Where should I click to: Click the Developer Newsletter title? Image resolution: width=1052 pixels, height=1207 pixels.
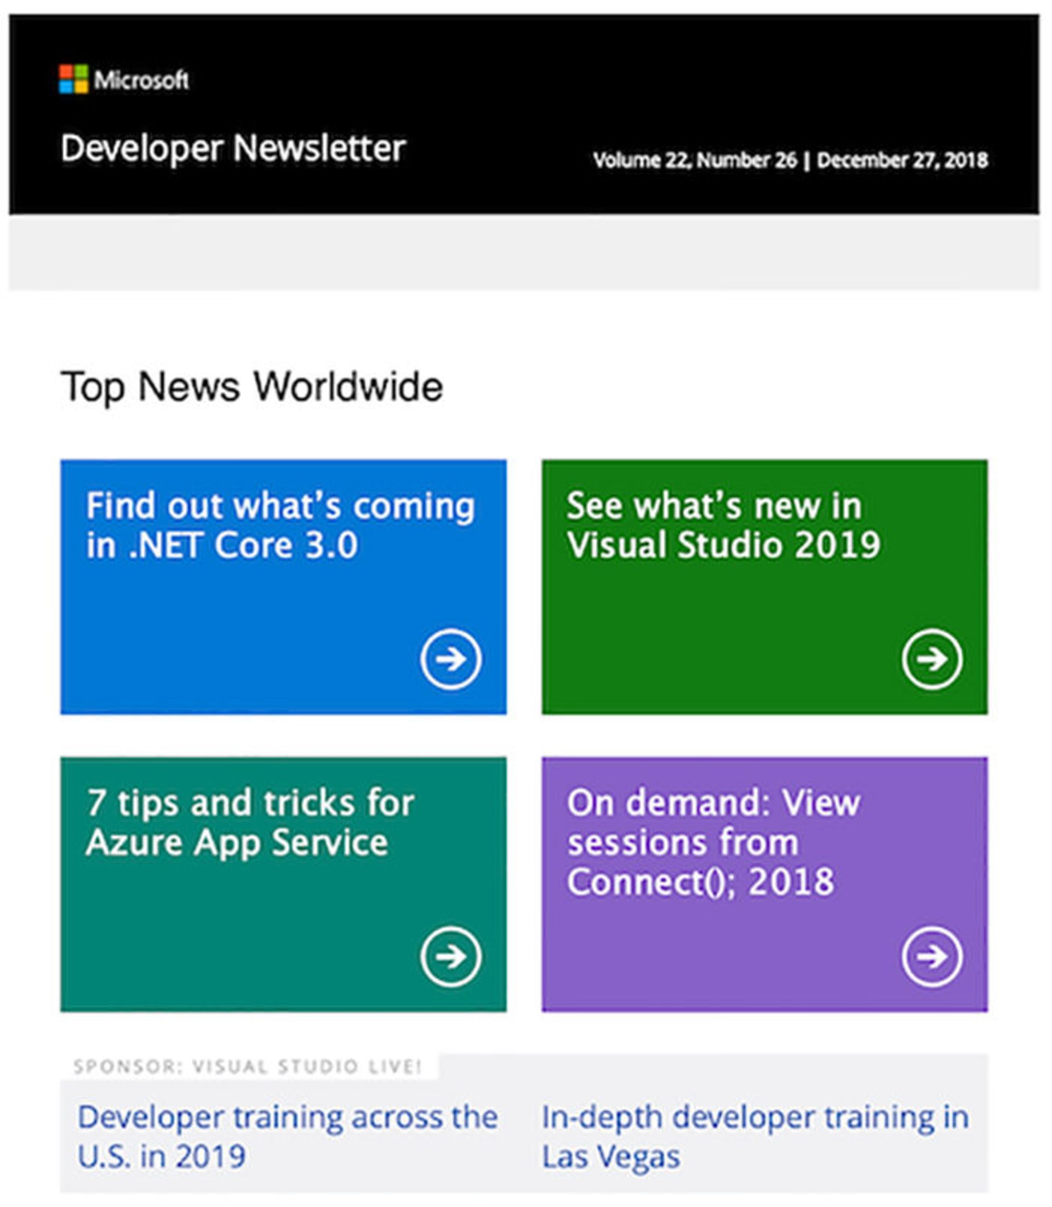(233, 147)
